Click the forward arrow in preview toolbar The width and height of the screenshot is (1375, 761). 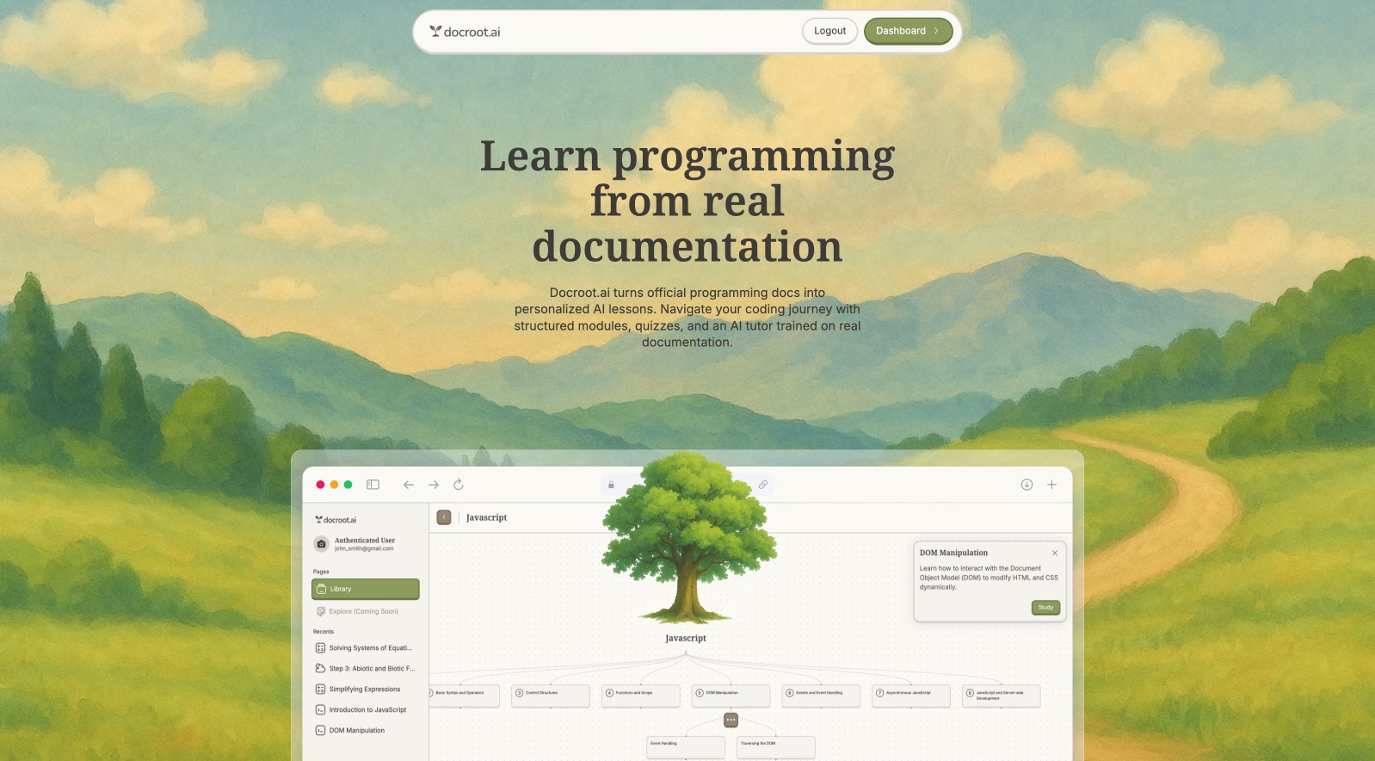click(x=434, y=485)
